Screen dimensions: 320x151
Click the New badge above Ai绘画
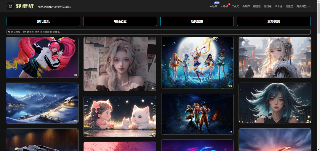pyautogui.click(x=217, y=3)
